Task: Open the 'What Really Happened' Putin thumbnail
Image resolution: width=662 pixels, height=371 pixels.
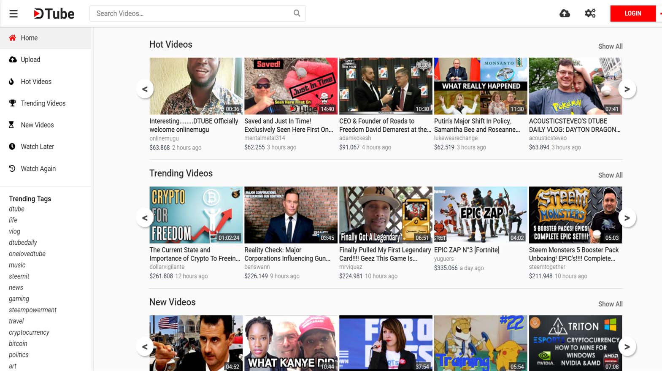Action: point(481,86)
